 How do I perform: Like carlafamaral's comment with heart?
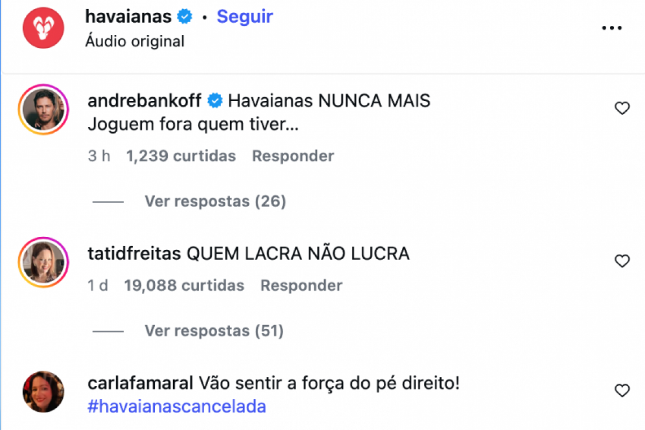(x=622, y=391)
